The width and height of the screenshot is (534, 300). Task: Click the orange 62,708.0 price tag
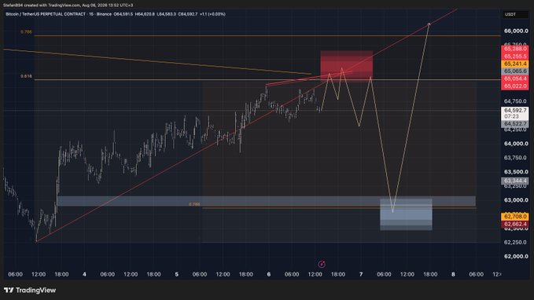tap(515, 216)
